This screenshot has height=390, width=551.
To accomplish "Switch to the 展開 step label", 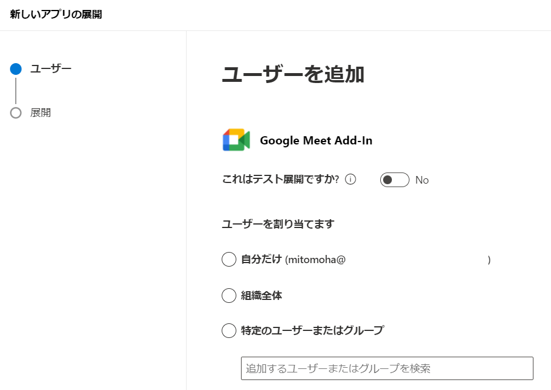I will 41,113.
